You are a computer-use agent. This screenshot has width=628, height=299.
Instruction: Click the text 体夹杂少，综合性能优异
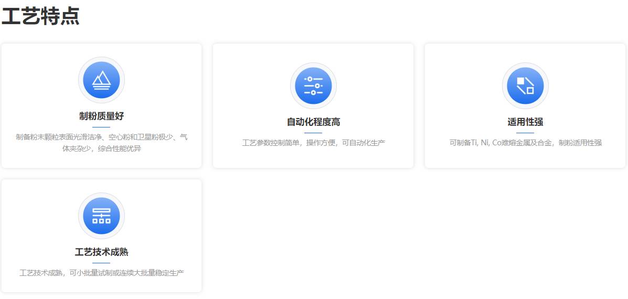(x=101, y=148)
